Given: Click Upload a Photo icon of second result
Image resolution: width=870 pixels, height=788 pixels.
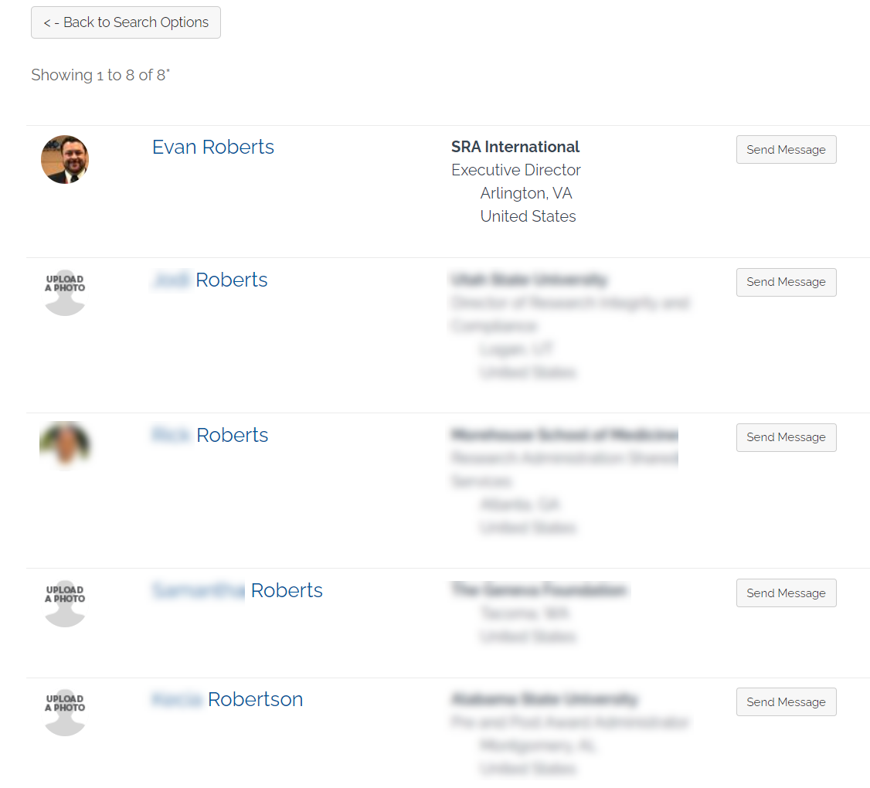Looking at the screenshot, I should [x=65, y=293].
